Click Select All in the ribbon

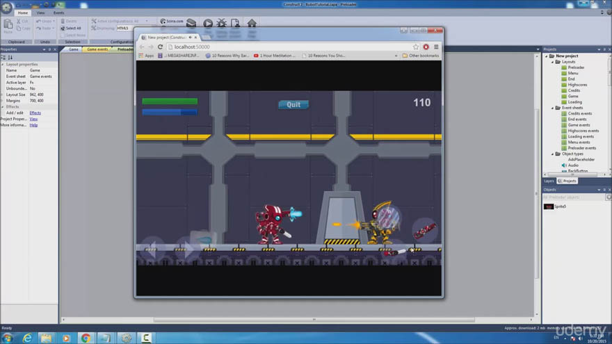[x=71, y=28]
